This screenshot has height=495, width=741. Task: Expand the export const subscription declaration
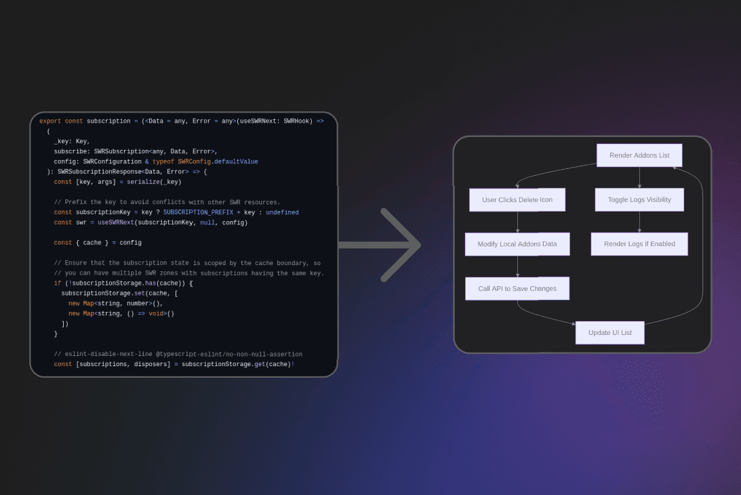pos(108,121)
